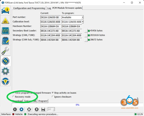Switch to the Log tab

(49, 8)
